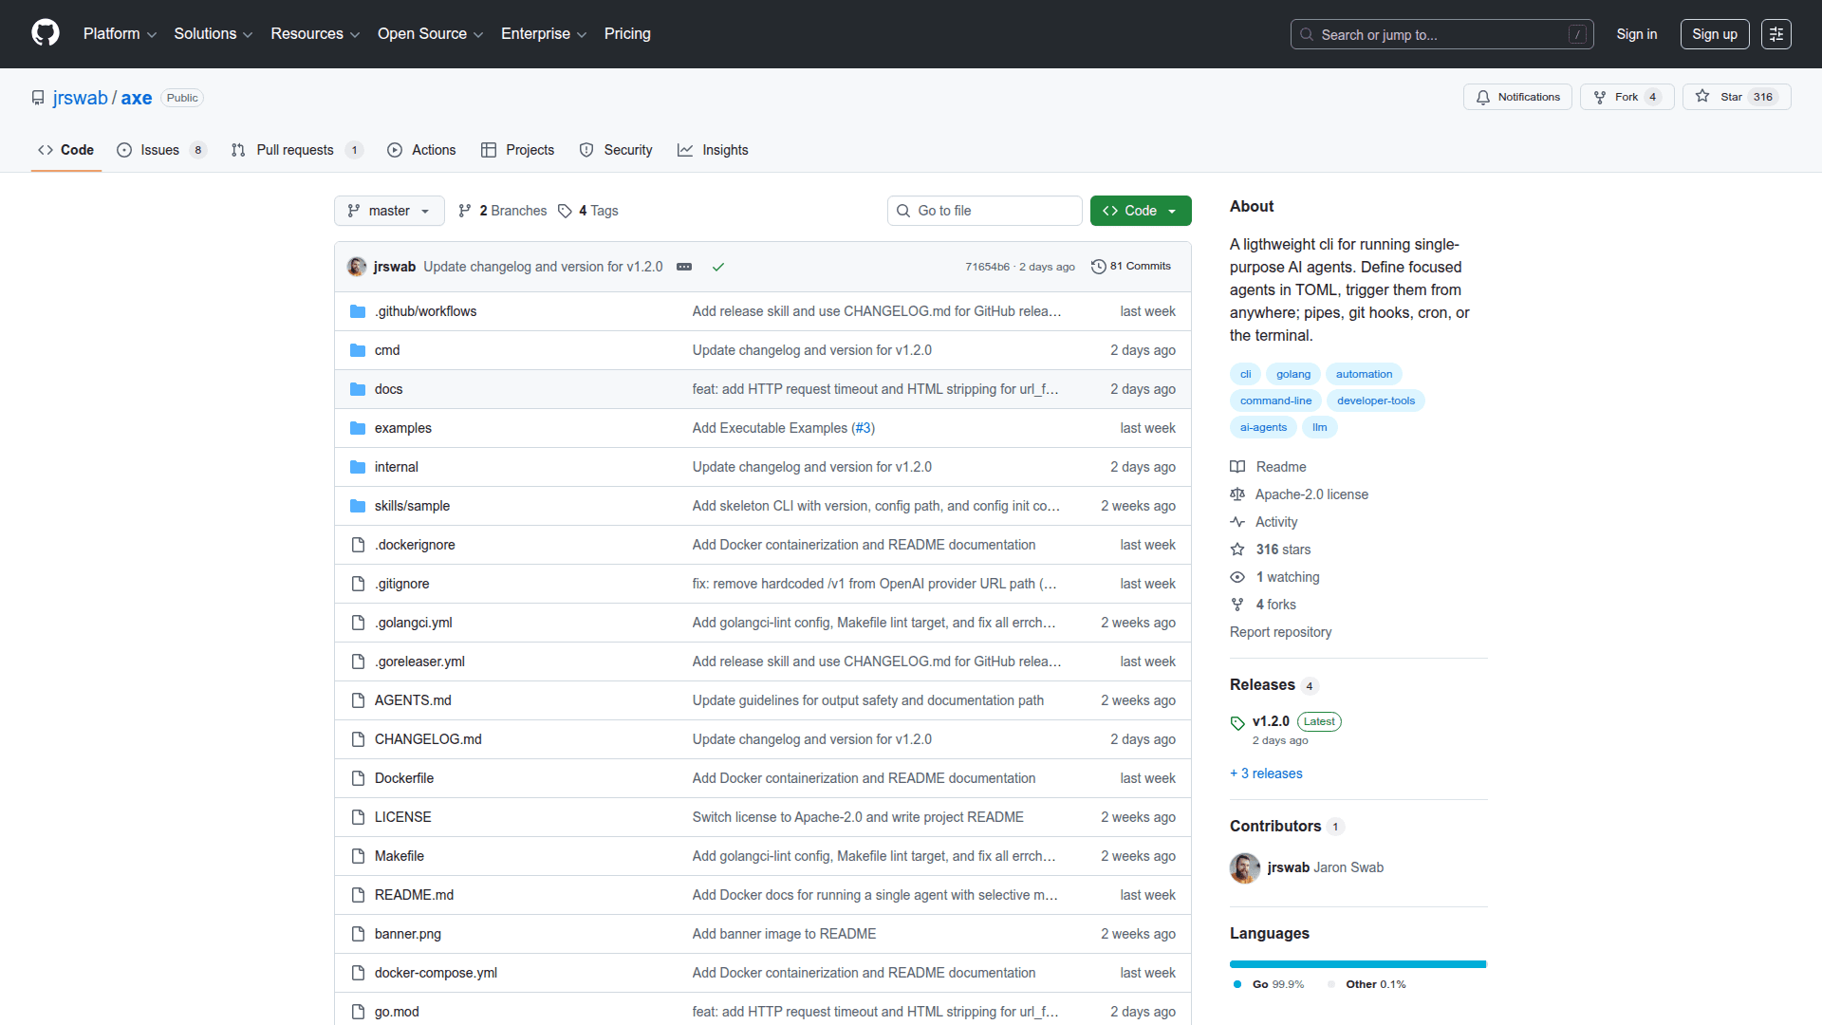1822x1025 pixels.
Task: Expand the Platform navigation menu
Action: click(x=120, y=34)
